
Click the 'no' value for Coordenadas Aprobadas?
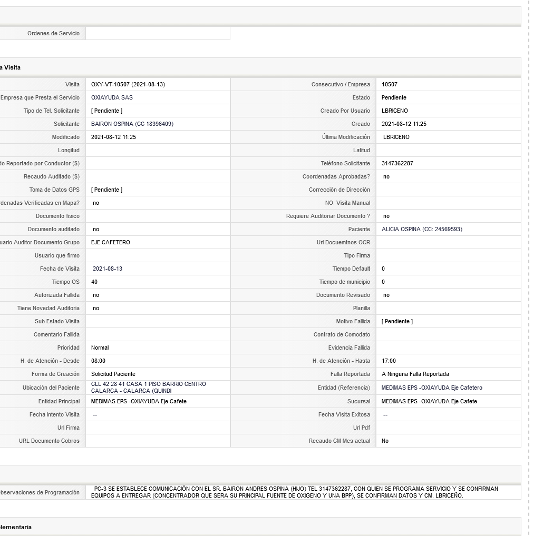[386, 177]
